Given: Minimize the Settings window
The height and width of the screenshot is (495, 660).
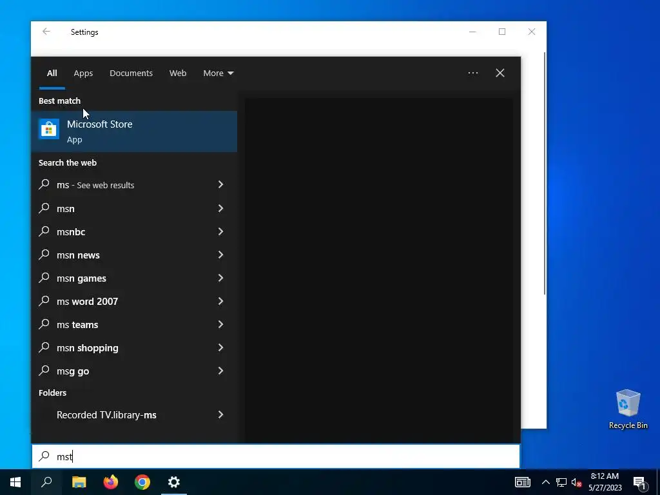Looking at the screenshot, I should coord(472,32).
